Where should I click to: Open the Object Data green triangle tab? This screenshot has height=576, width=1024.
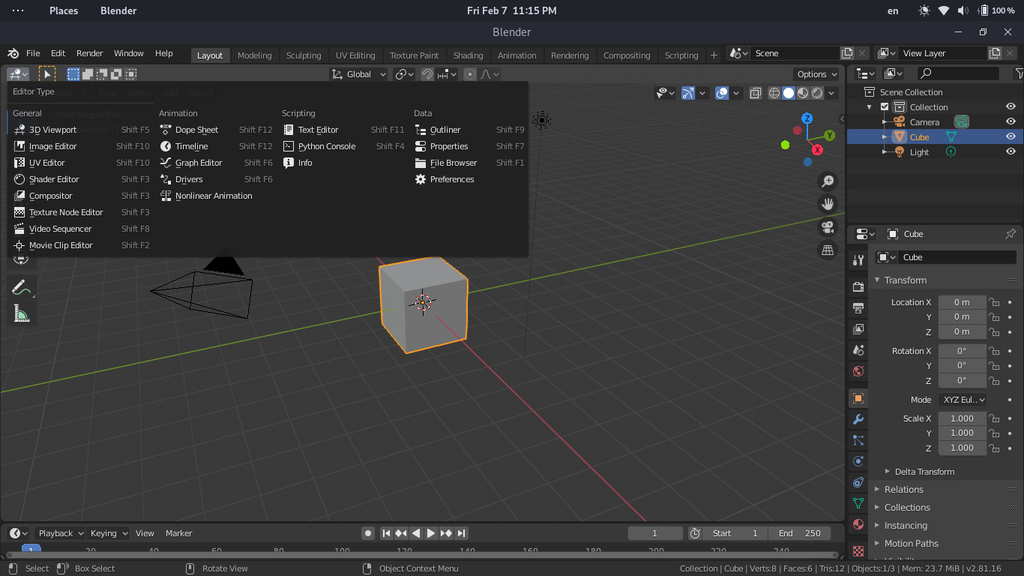[x=858, y=503]
